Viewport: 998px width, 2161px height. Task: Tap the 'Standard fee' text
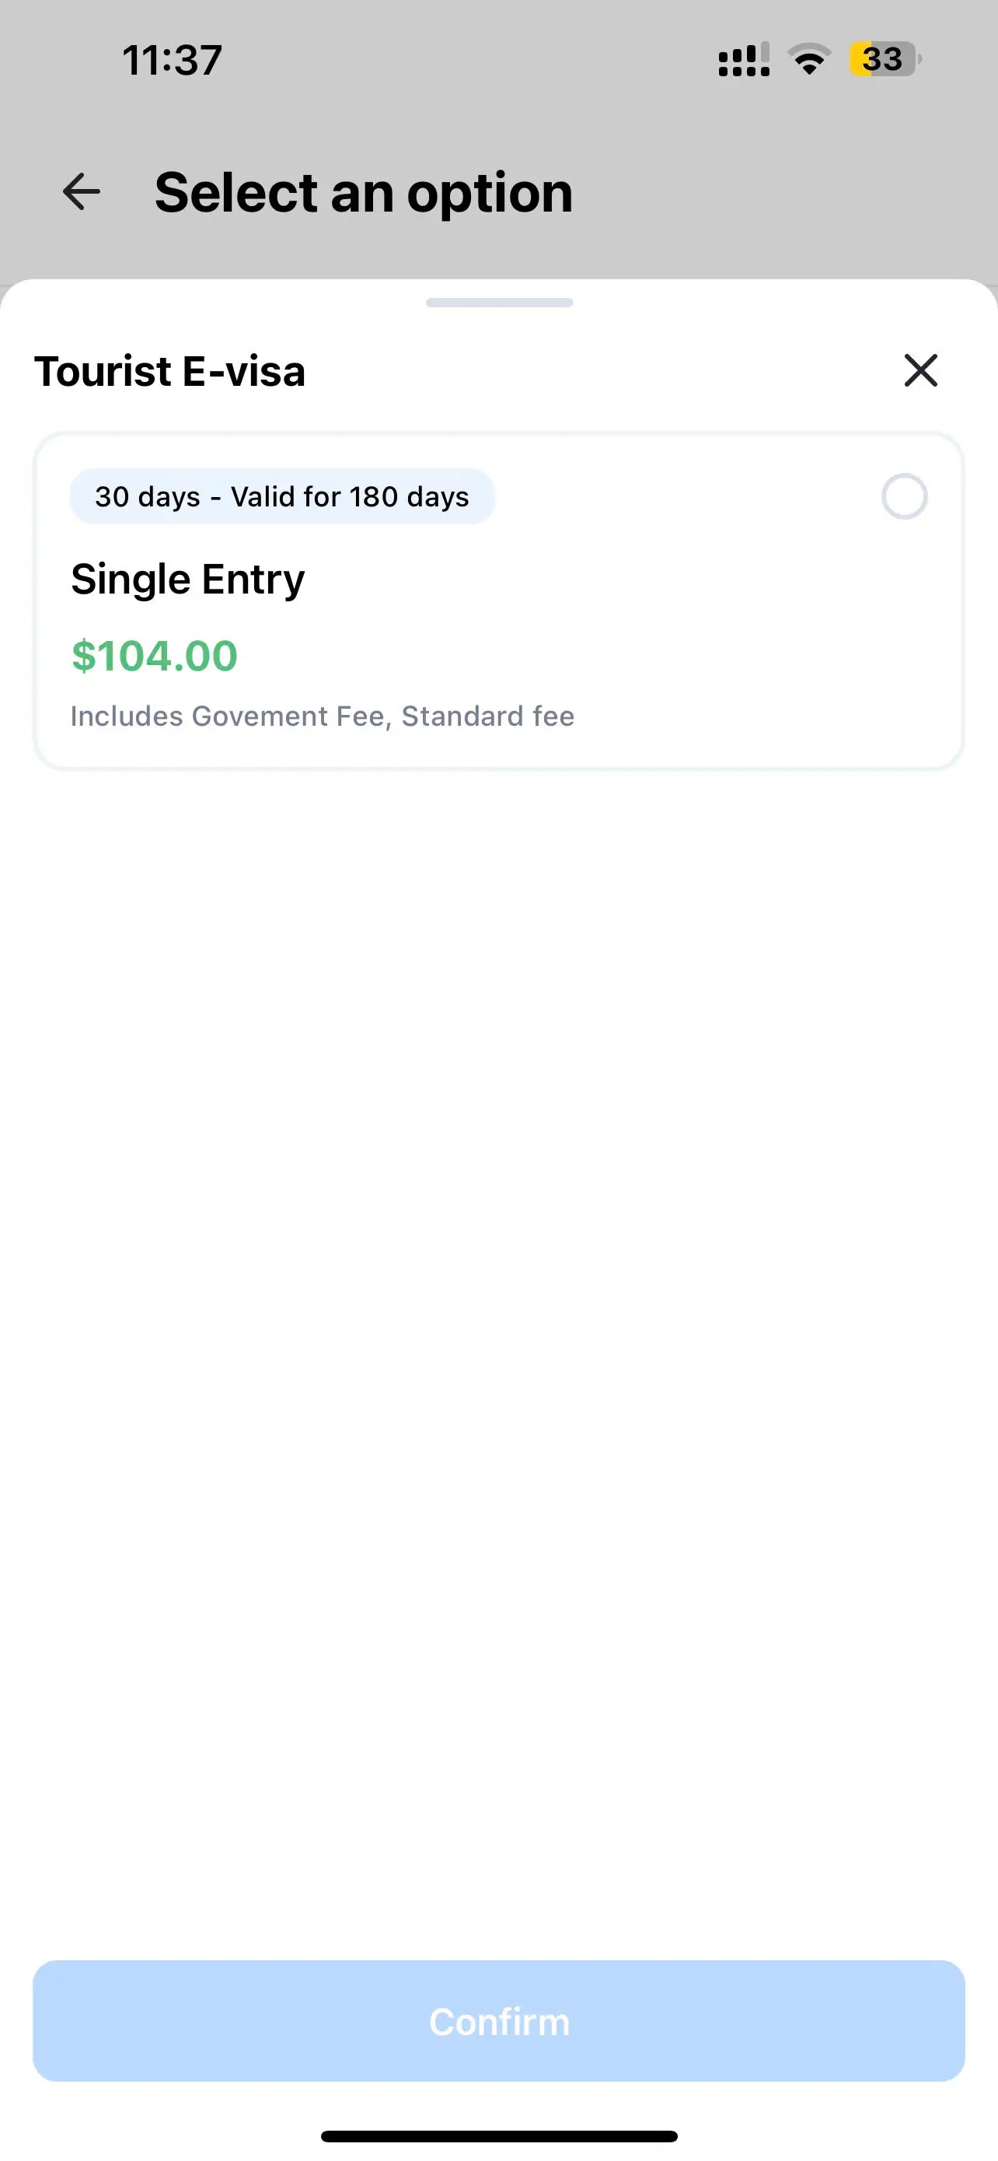(x=487, y=716)
